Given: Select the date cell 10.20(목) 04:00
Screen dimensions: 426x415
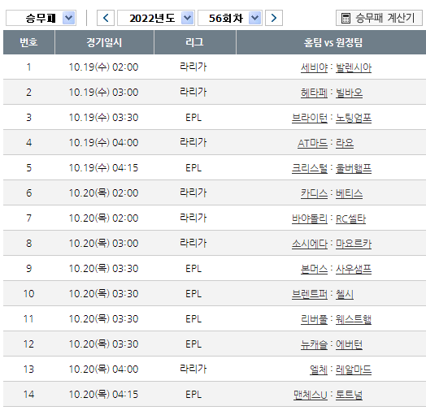Looking at the screenshot, I should click(x=104, y=370).
